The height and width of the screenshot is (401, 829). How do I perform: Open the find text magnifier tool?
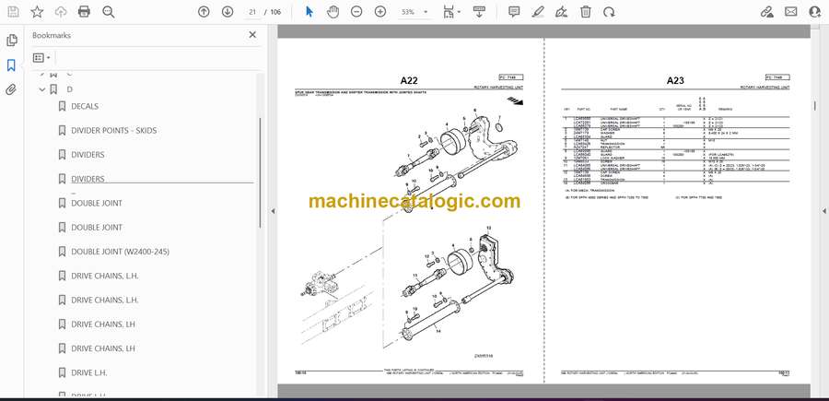[x=109, y=12]
